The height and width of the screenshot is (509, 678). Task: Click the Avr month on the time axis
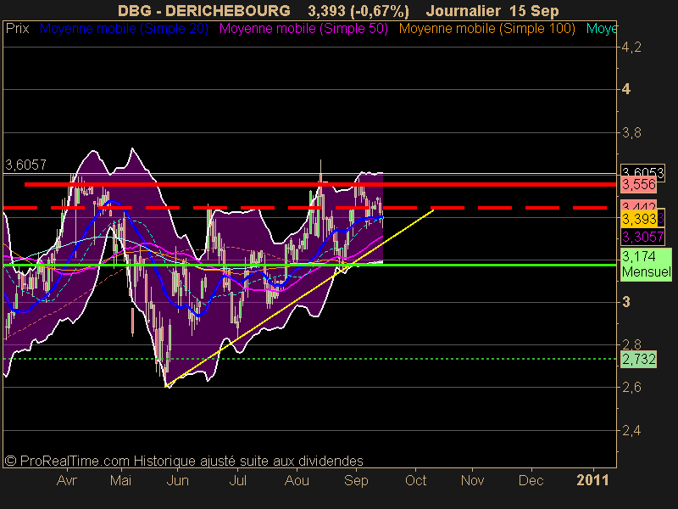pos(67,480)
